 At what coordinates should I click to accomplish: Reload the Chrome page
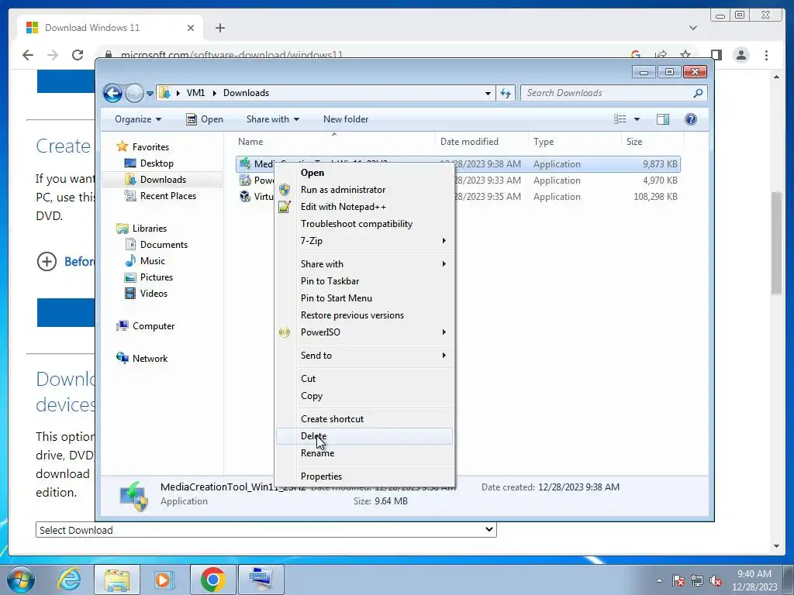(78, 55)
